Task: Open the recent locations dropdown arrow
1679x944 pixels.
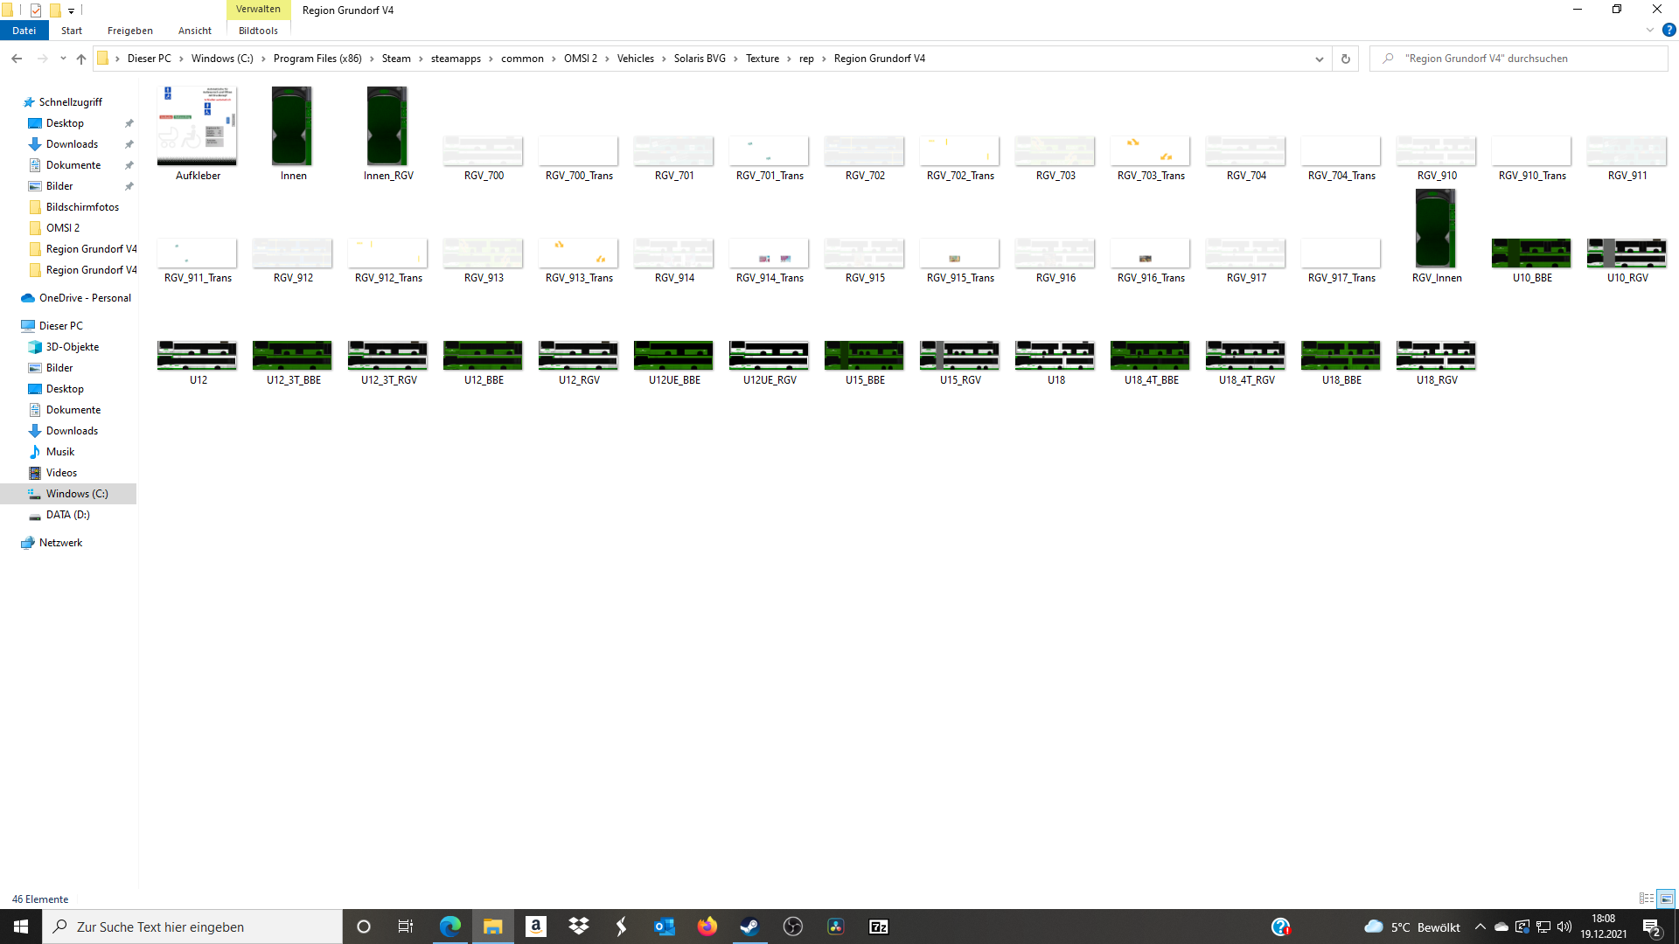Action: coord(63,59)
